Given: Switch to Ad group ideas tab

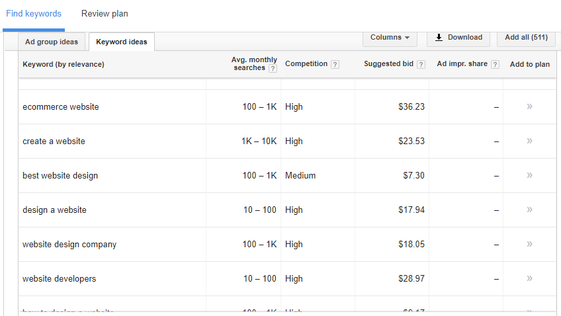Looking at the screenshot, I should point(51,42).
